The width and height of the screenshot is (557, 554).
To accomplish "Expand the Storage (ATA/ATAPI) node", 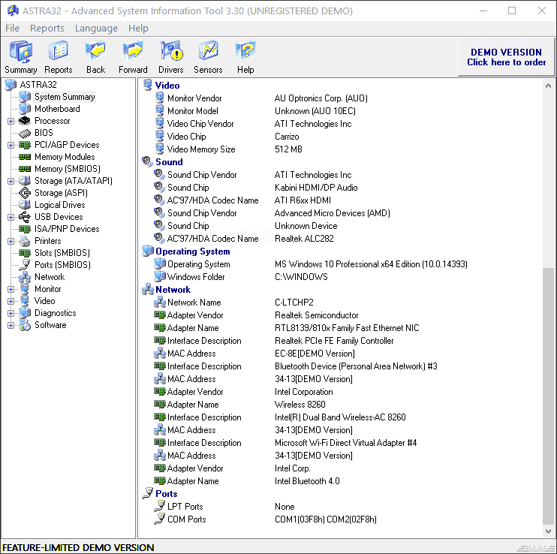I will pyautogui.click(x=11, y=181).
